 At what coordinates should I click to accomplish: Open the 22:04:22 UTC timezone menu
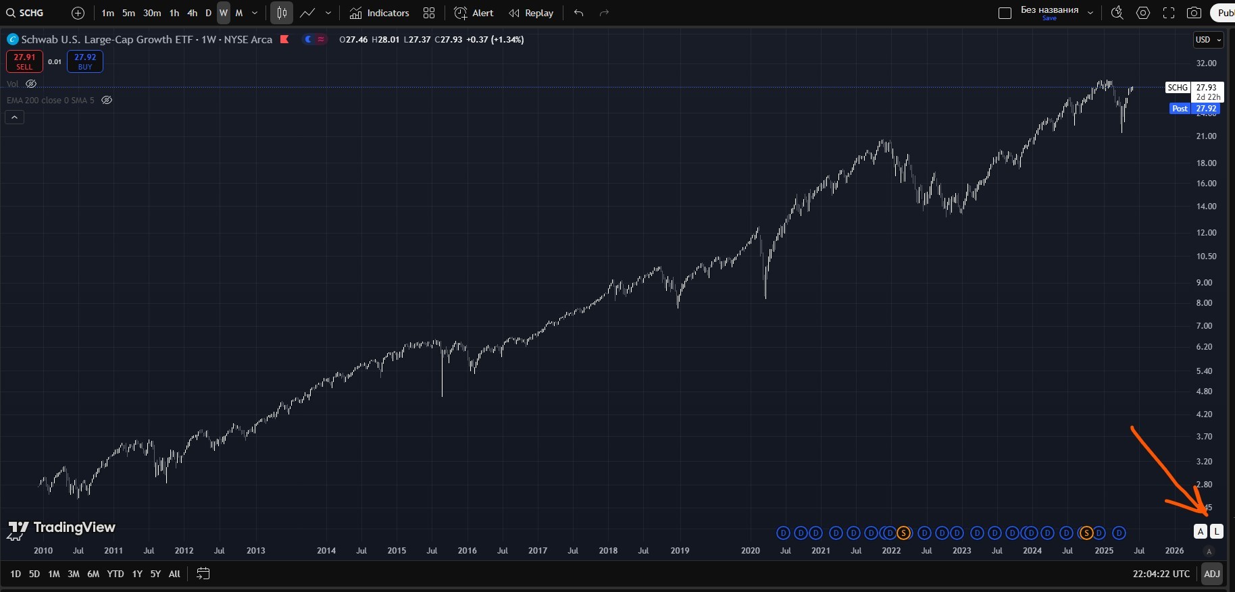pyautogui.click(x=1161, y=574)
